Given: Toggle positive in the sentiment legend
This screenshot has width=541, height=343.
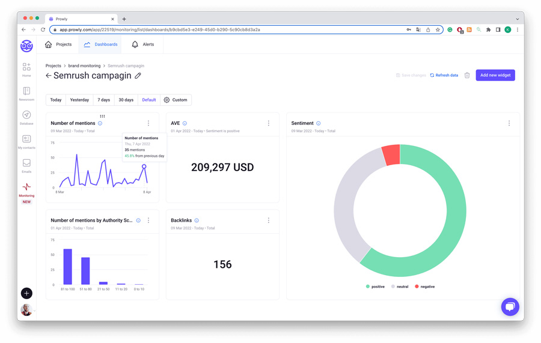Looking at the screenshot, I should [375, 287].
